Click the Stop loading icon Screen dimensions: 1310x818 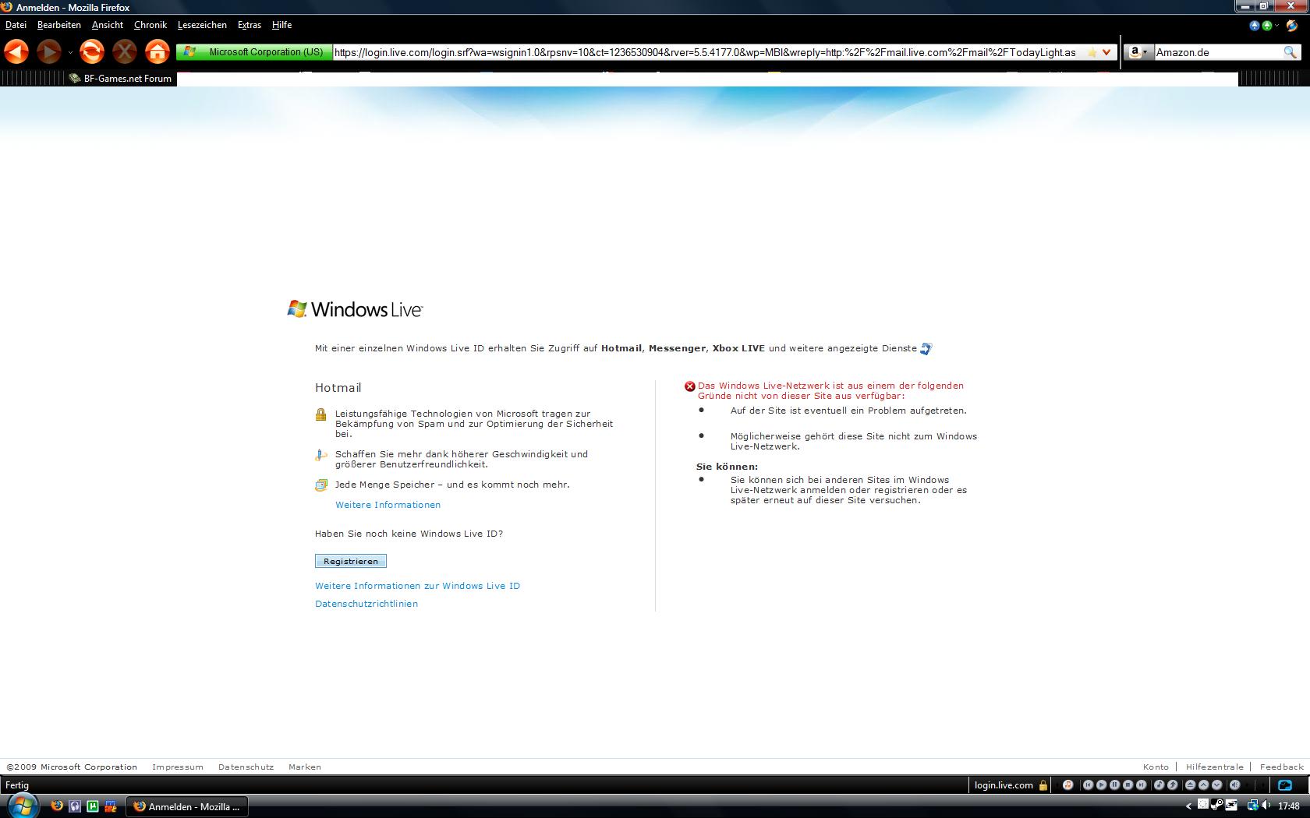pyautogui.click(x=124, y=52)
